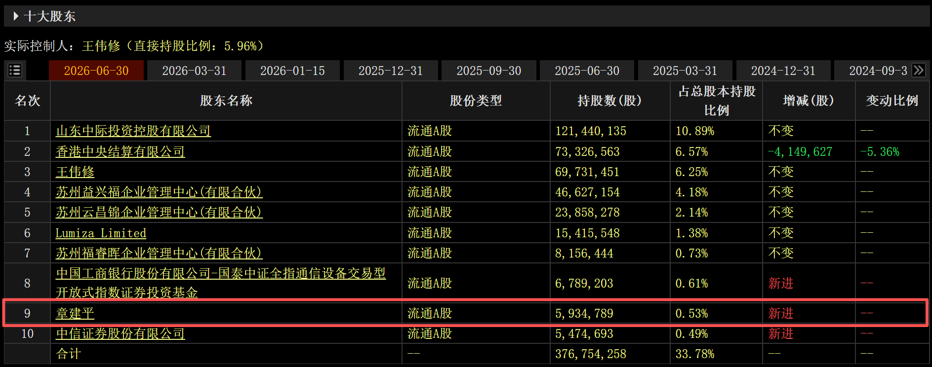Screen dimensions: 932x367
Task: Open the 2025-03-31 tab
Action: 685,71
